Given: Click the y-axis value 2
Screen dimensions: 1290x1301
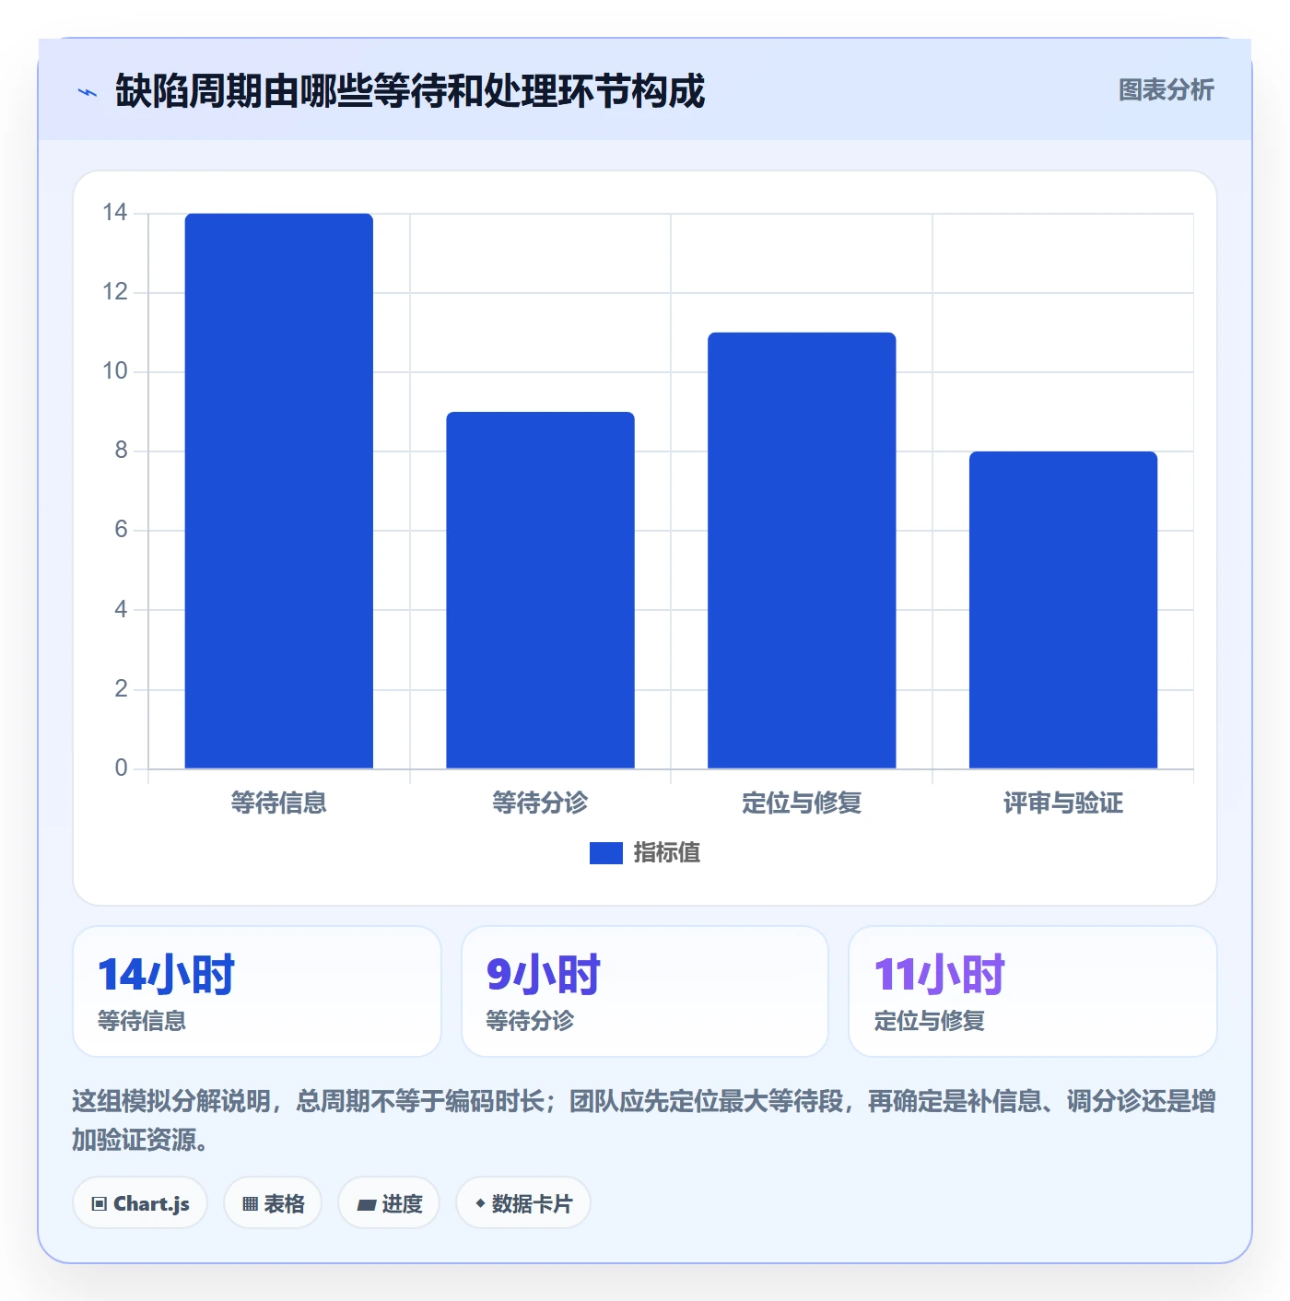Looking at the screenshot, I should (121, 688).
